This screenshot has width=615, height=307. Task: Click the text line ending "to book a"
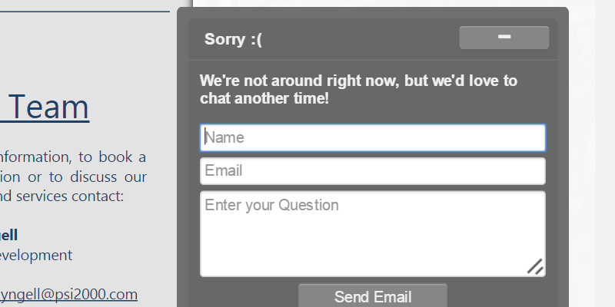73,157
